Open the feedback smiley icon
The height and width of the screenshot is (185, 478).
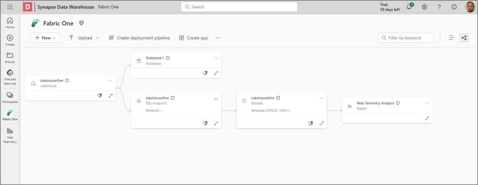pyautogui.click(x=454, y=7)
